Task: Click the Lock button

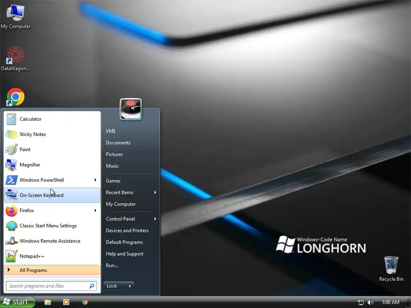Action: coord(114,286)
